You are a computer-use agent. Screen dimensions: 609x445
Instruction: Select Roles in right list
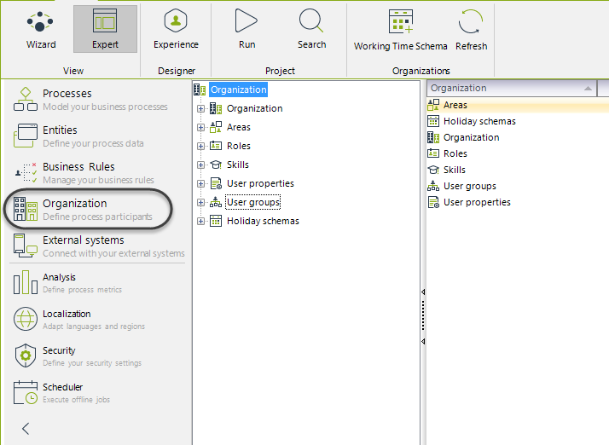[455, 153]
